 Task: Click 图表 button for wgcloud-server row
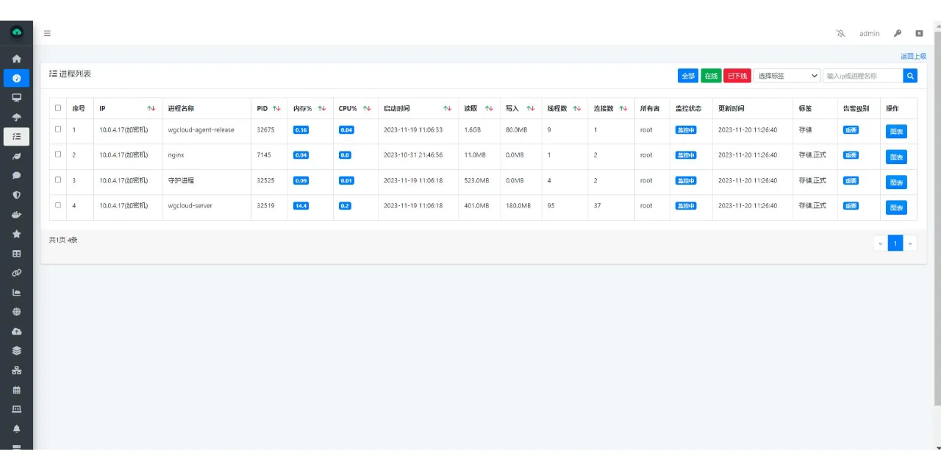(896, 207)
